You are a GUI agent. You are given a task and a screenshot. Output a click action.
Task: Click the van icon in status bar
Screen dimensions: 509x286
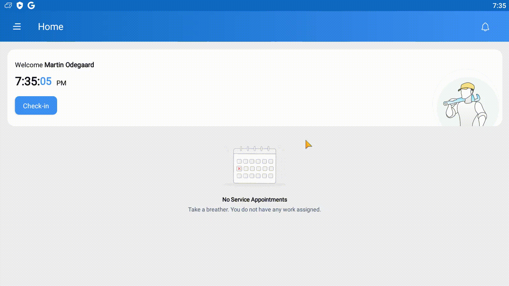pyautogui.click(x=8, y=5)
